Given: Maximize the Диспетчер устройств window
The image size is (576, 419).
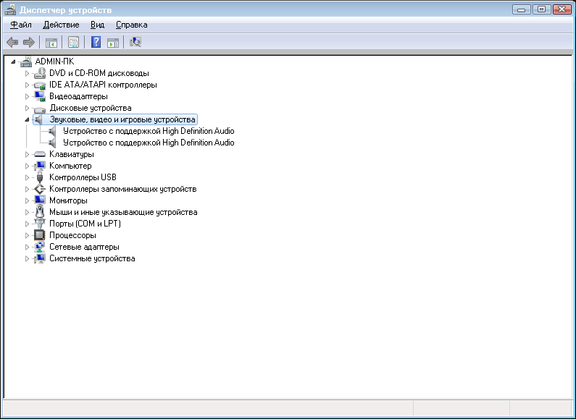Looking at the screenshot, I should click(x=541, y=9).
